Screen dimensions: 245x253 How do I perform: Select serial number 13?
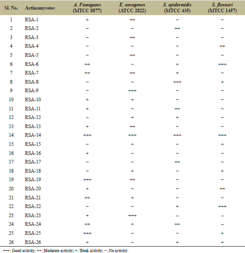pos(11,126)
